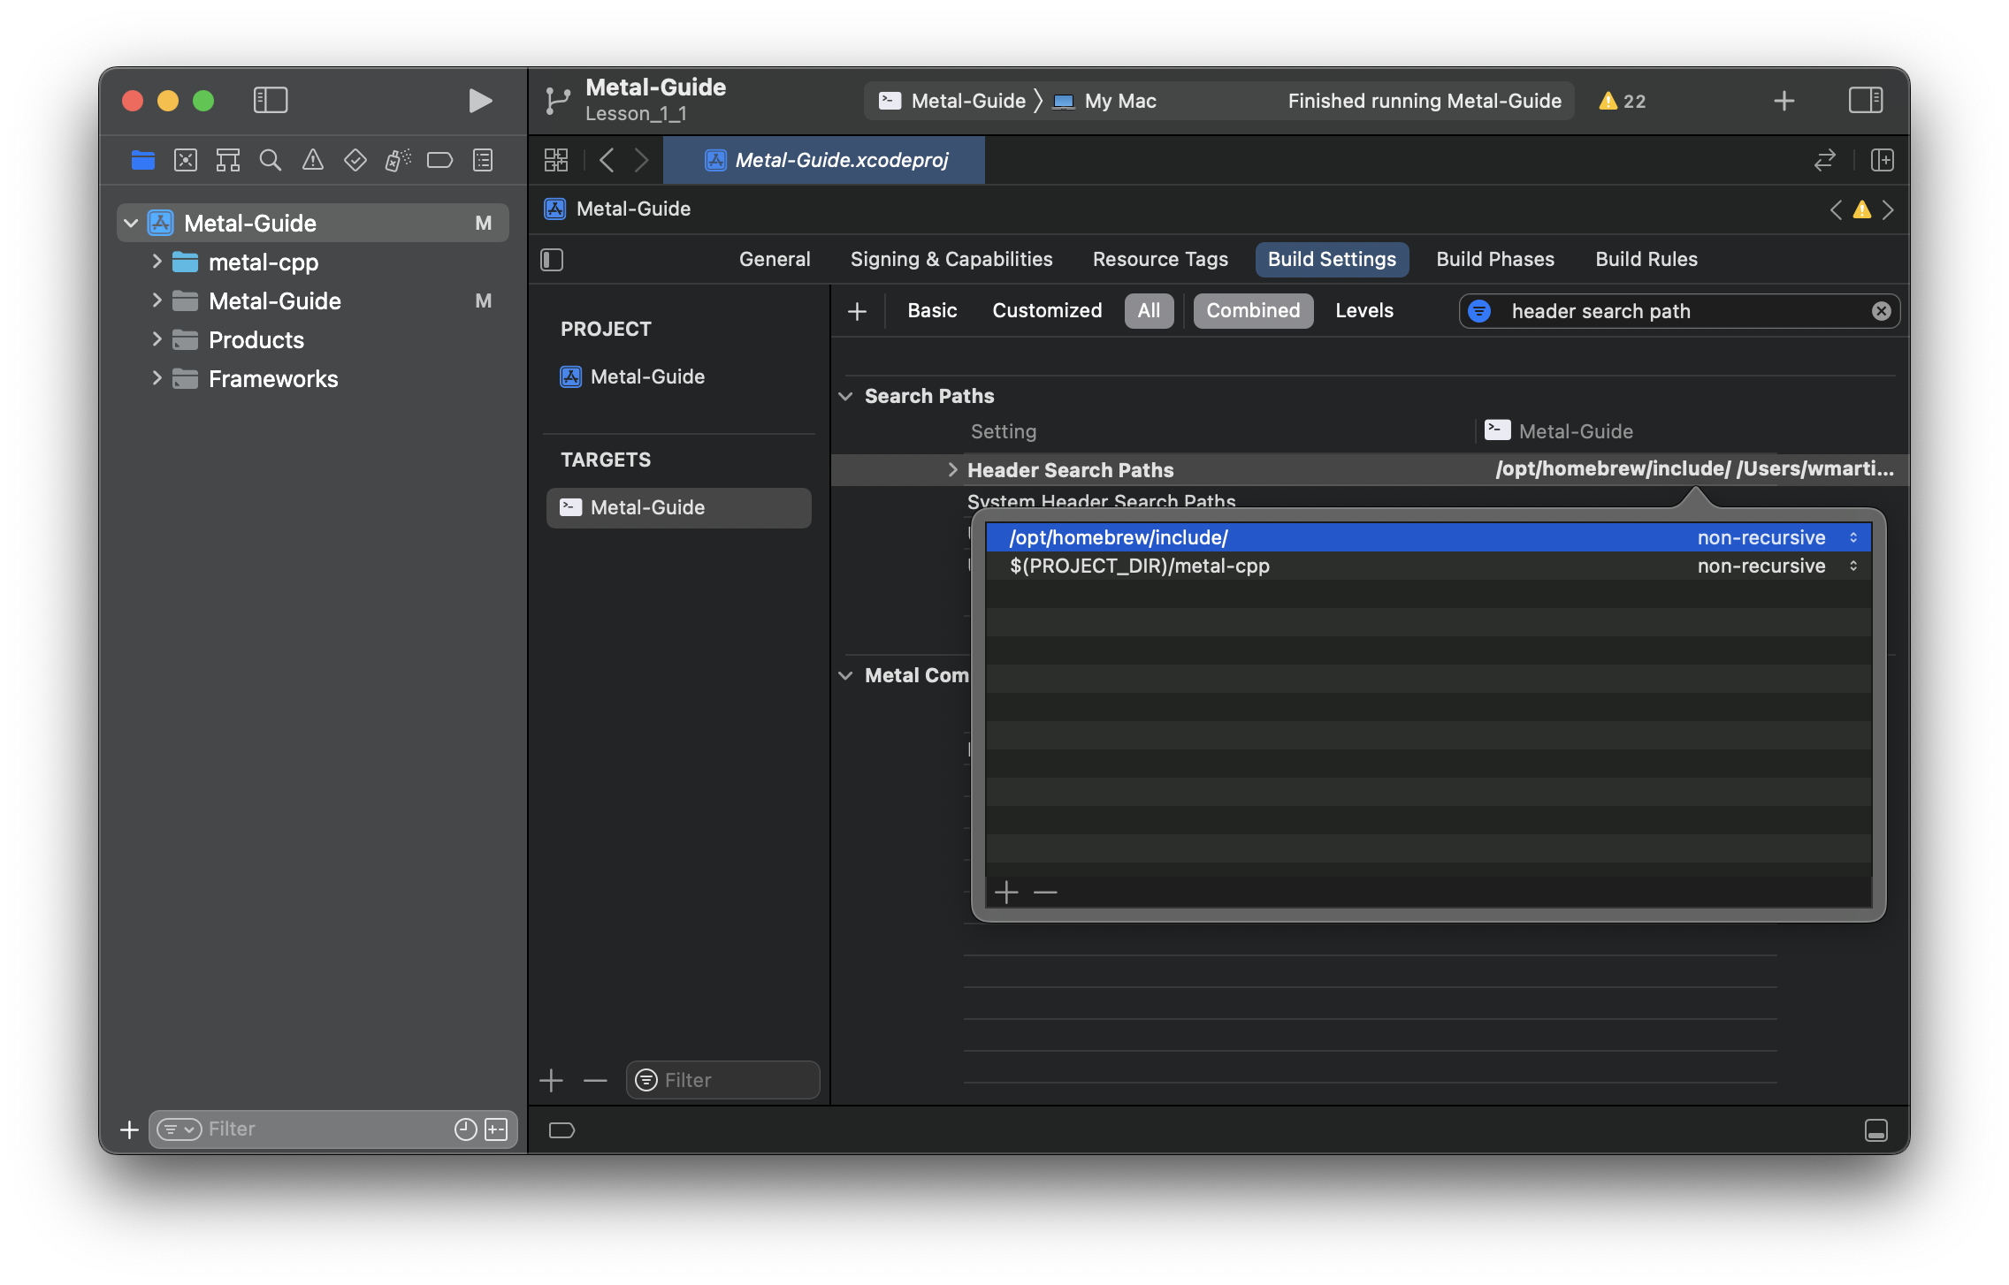Viewport: 2009px width, 1285px height.
Task: Collapse the Search Paths section
Action: [845, 396]
